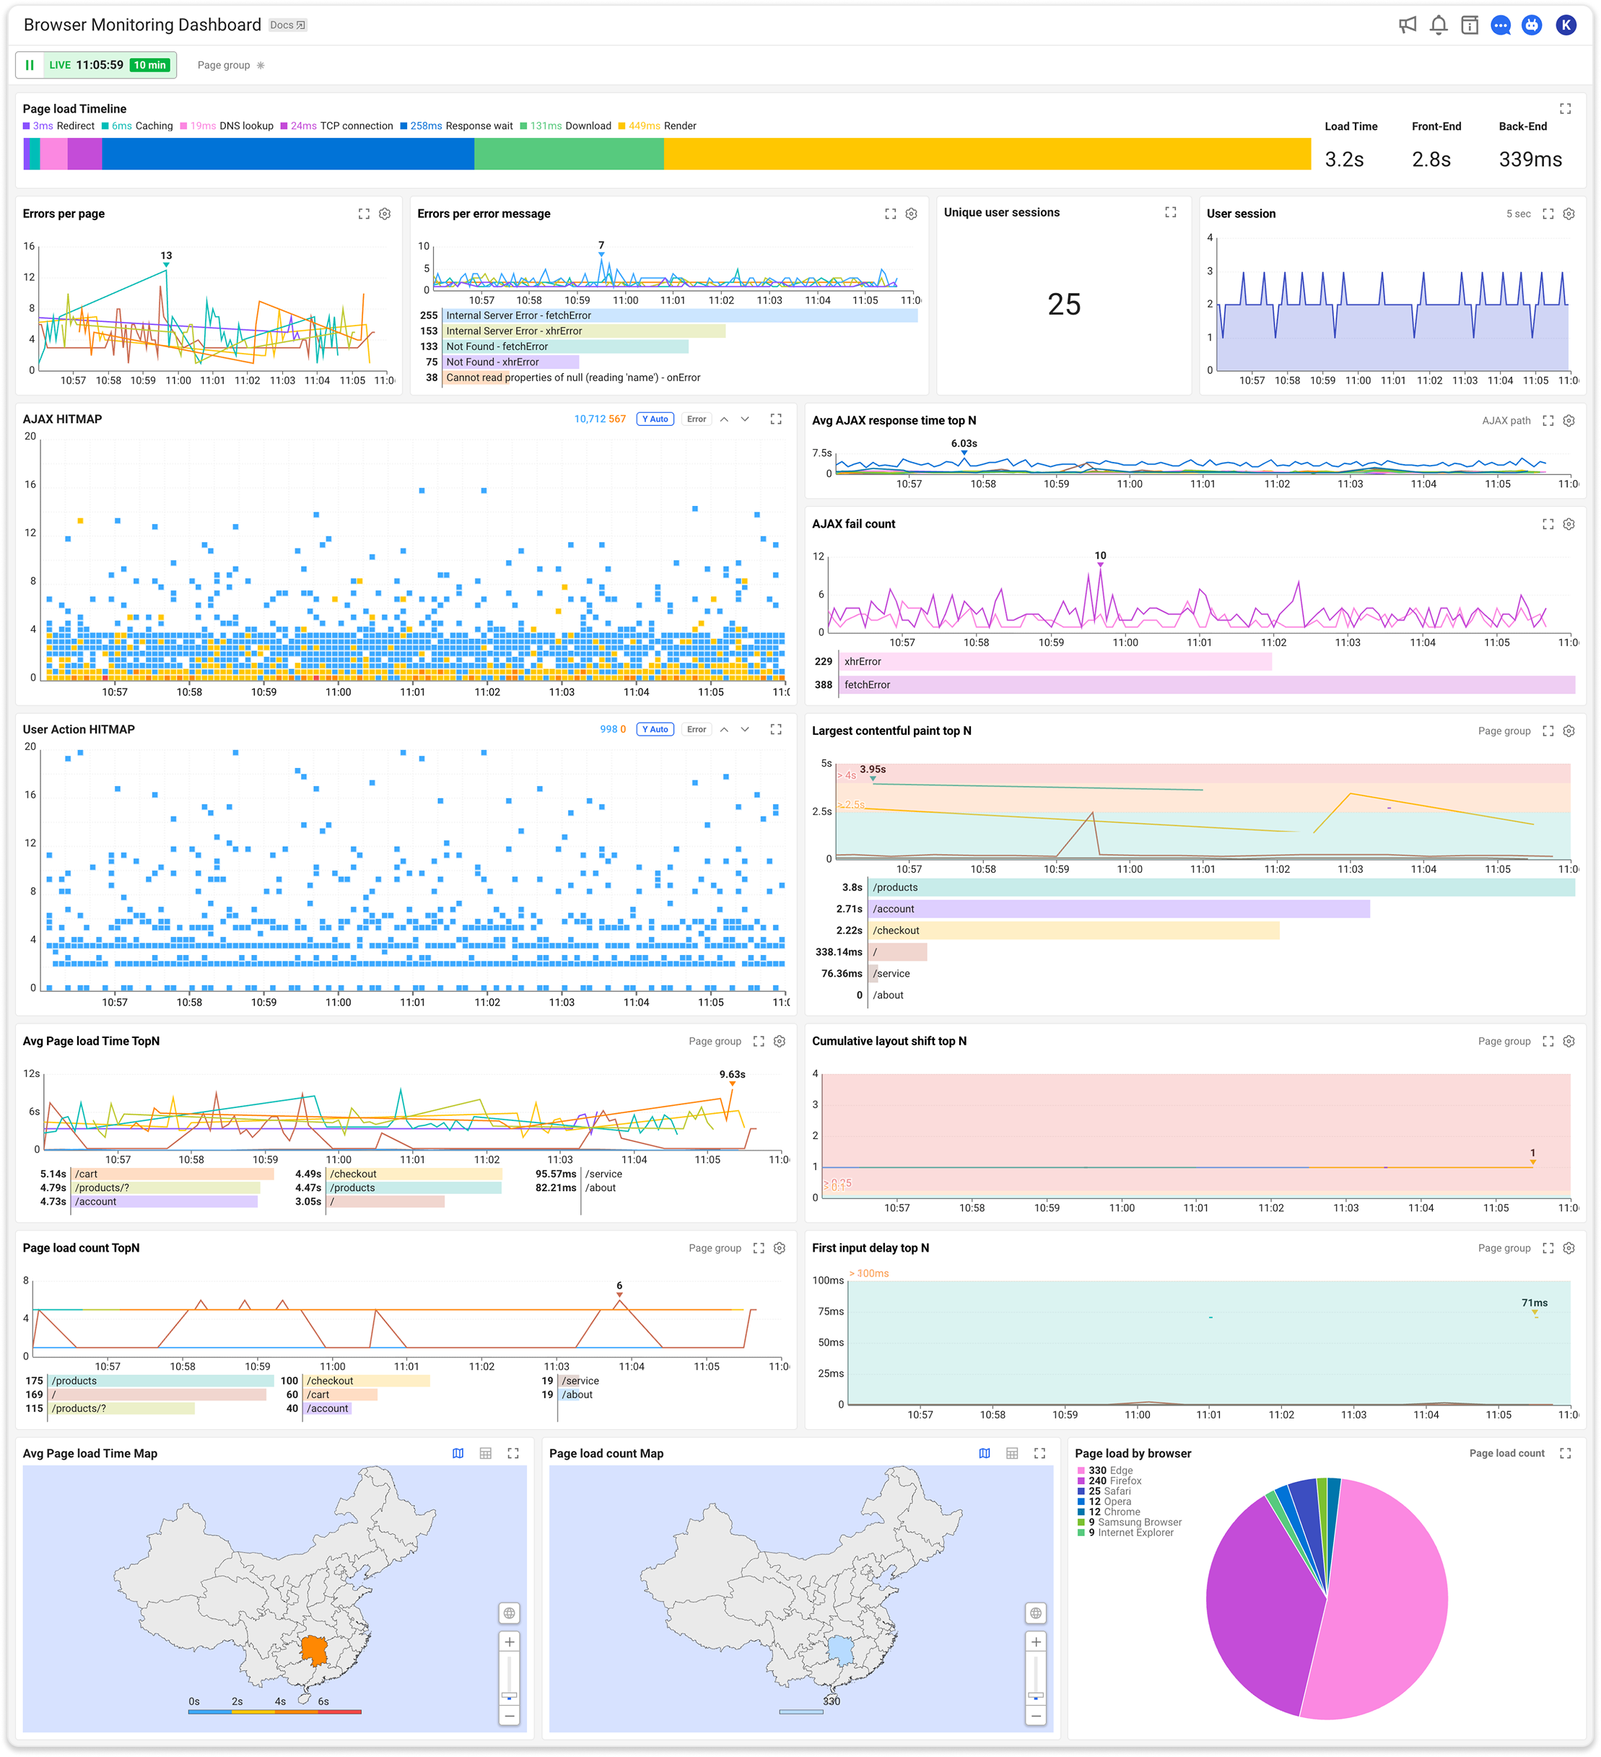
Task: Click globe reset icon on Page load count Map
Action: 1035,1613
